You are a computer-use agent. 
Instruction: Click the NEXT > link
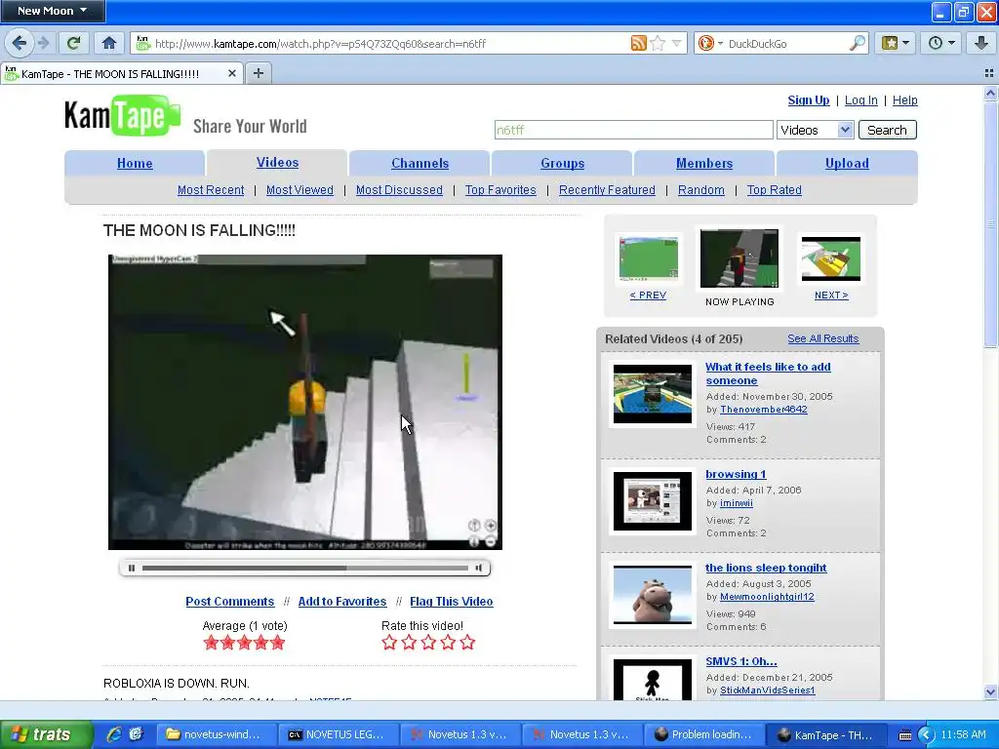click(831, 295)
